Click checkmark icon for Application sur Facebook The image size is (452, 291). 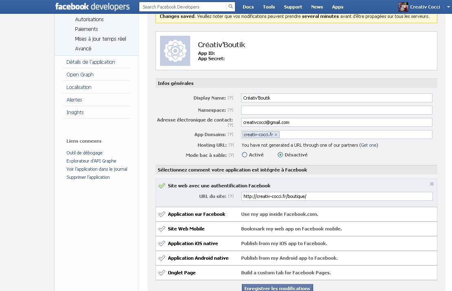[162, 214]
